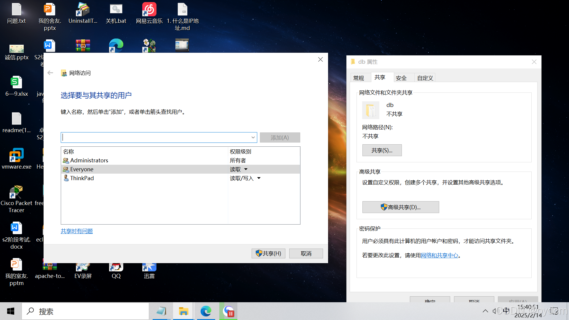The height and width of the screenshot is (320, 569).
Task: Open the 关机.bat desktop file
Action: 116,10
